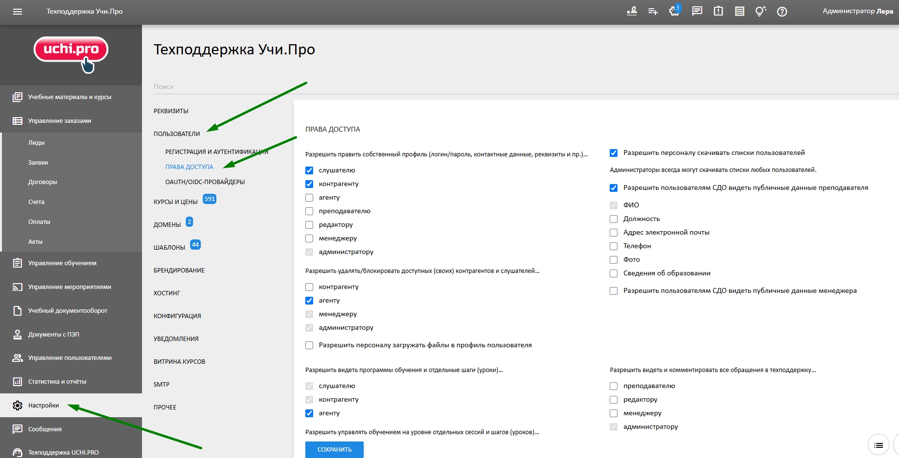The width and height of the screenshot is (899, 458).
Task: Open the piggy bank icon with notification badge
Action: point(675,11)
